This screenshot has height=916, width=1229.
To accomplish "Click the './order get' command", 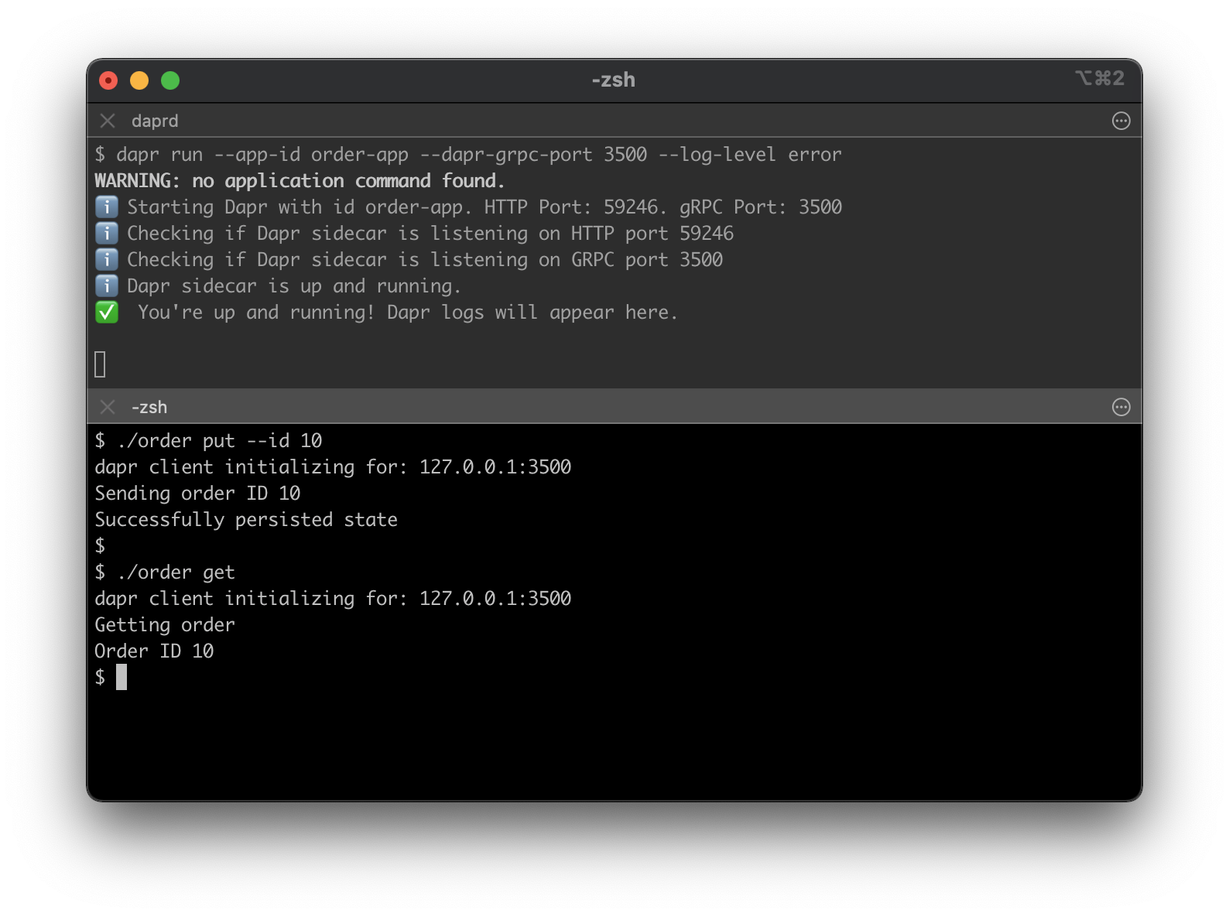I will [x=176, y=572].
